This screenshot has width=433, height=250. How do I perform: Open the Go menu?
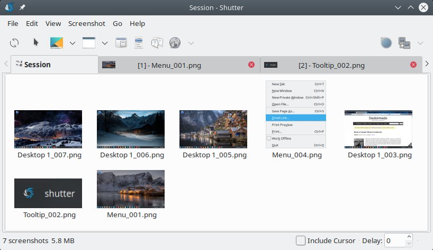(118, 23)
